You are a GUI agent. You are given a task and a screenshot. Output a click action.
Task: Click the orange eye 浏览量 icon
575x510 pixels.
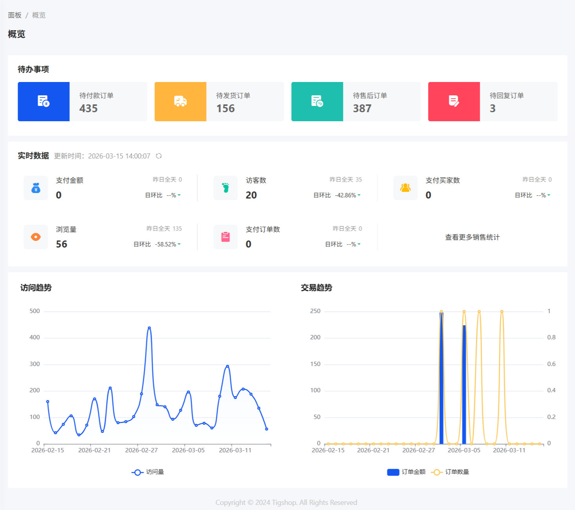pyautogui.click(x=36, y=237)
